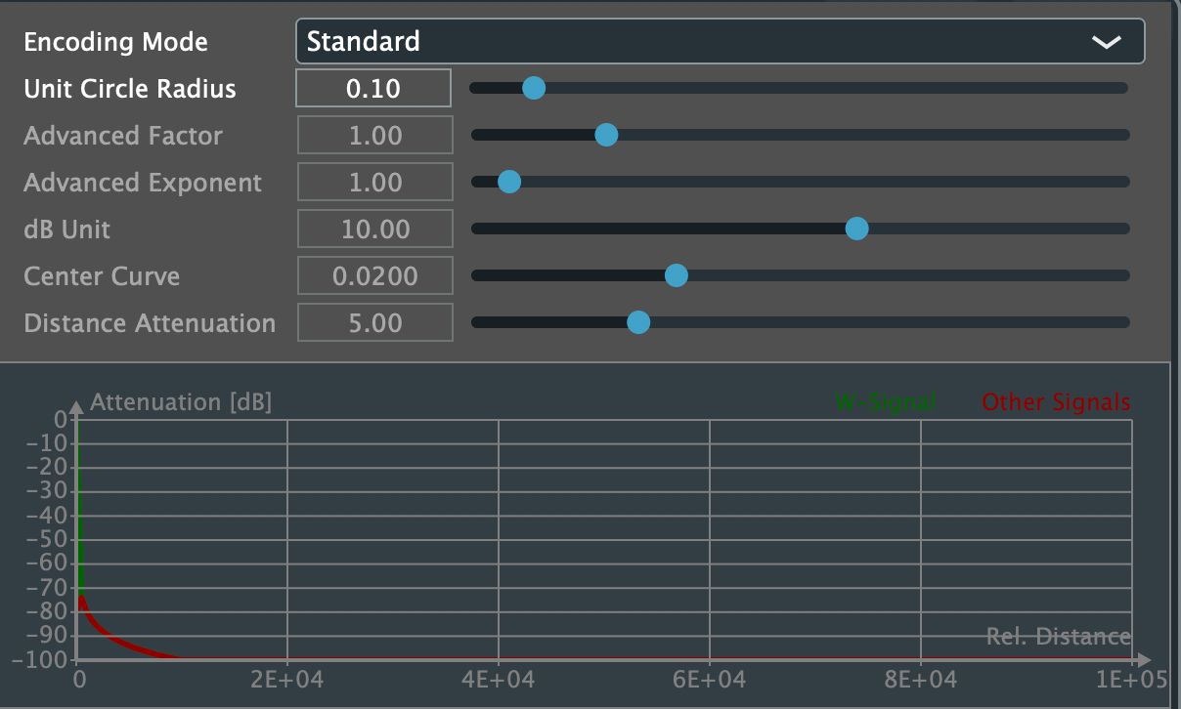
Task: Select the Center Curve value field
Action: pyautogui.click(x=374, y=275)
